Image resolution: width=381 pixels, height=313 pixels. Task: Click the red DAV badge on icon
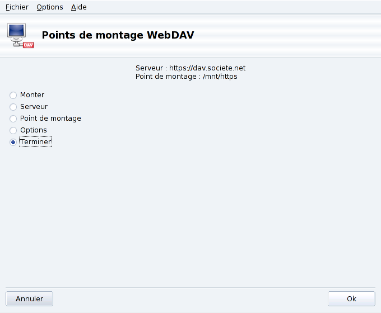coord(29,45)
